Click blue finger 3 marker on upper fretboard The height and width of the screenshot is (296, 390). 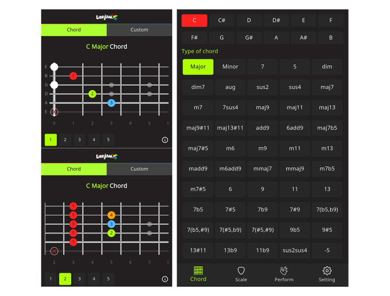click(x=111, y=103)
